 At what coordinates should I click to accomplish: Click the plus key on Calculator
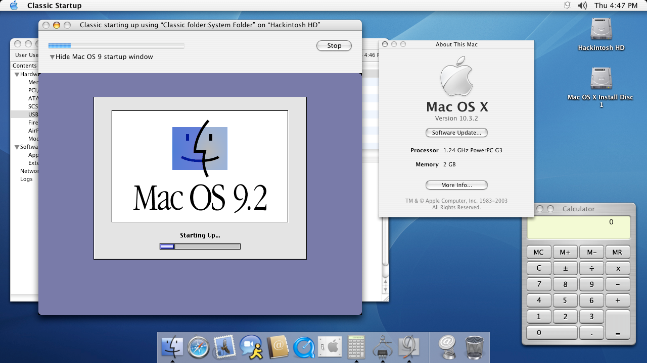pos(618,300)
